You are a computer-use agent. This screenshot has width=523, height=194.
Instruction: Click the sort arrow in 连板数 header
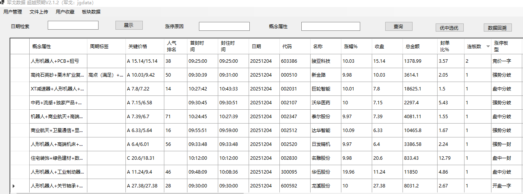(x=488, y=46)
